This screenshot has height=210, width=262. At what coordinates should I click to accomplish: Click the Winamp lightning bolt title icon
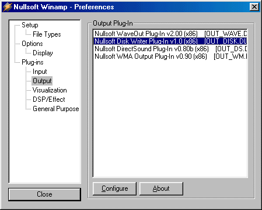point(8,7)
